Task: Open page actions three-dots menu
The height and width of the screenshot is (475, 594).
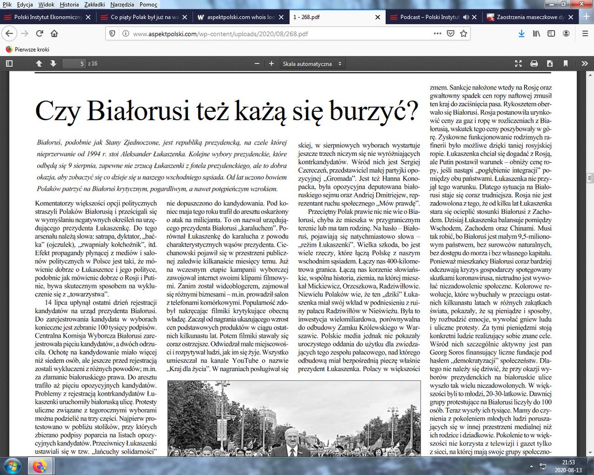Action: point(438,34)
